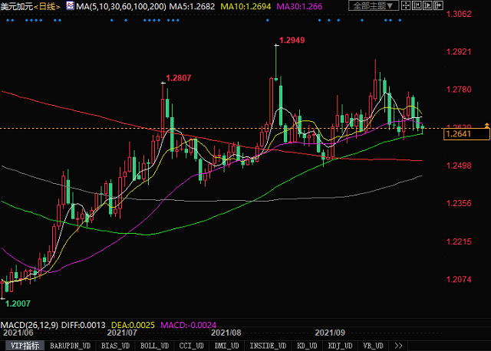Select the BIAS_UD indicator tab
This screenshot has width=491, height=351.
pos(114,346)
